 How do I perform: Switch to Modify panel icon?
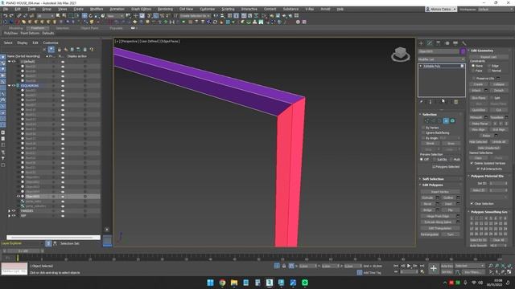point(430,43)
